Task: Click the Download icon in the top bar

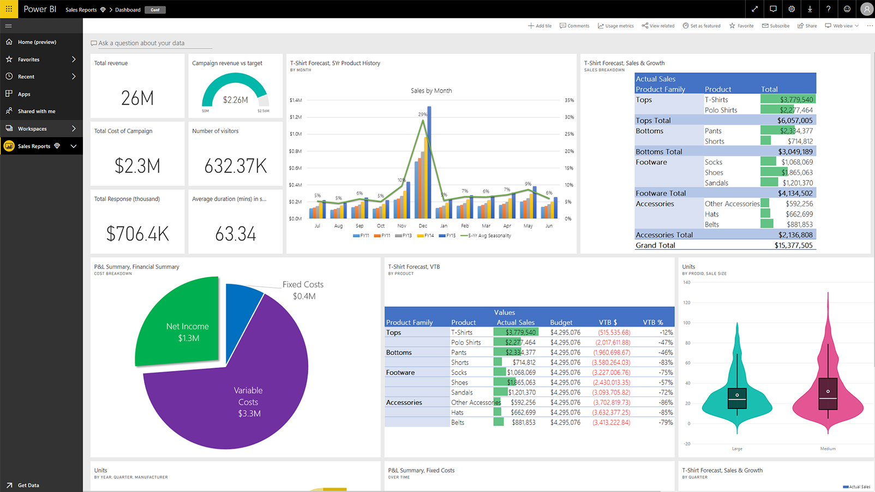Action: coord(810,9)
